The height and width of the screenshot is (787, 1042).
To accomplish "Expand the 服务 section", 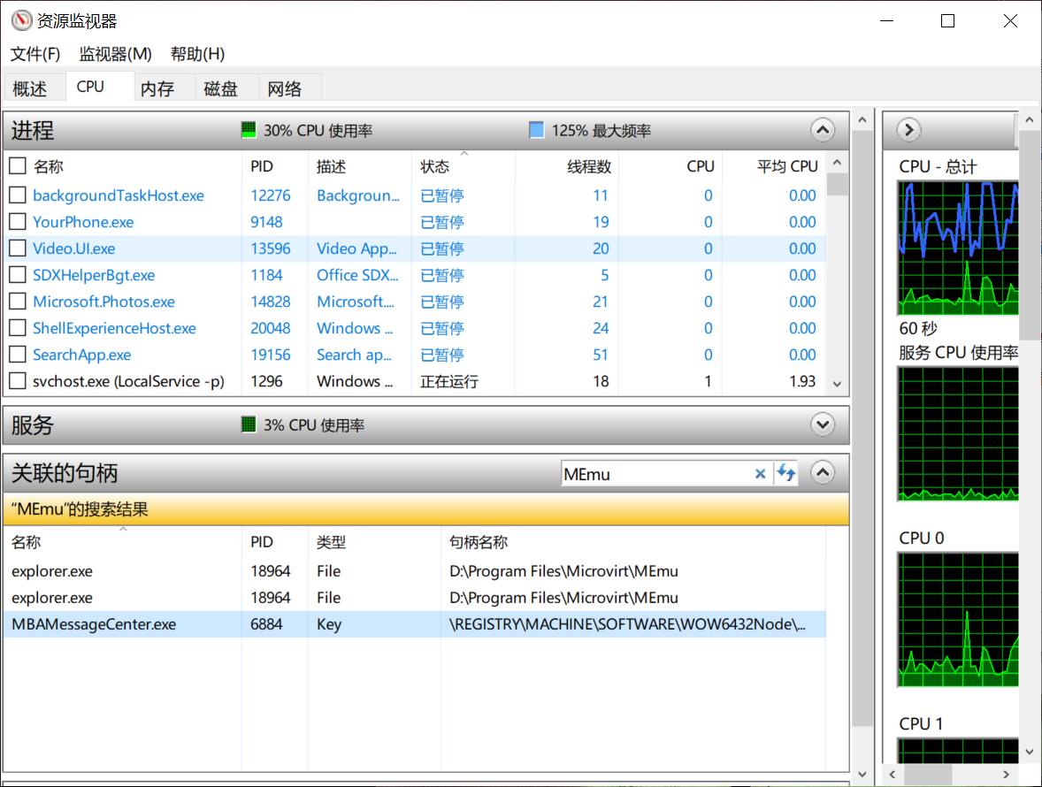I will pyautogui.click(x=822, y=425).
